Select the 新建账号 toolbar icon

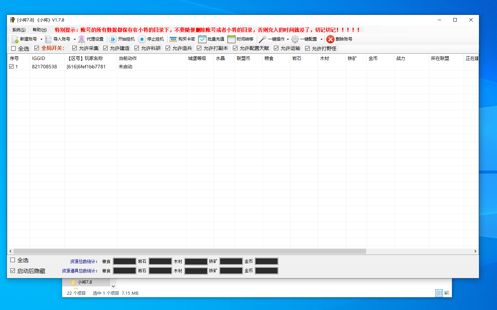click(x=15, y=39)
